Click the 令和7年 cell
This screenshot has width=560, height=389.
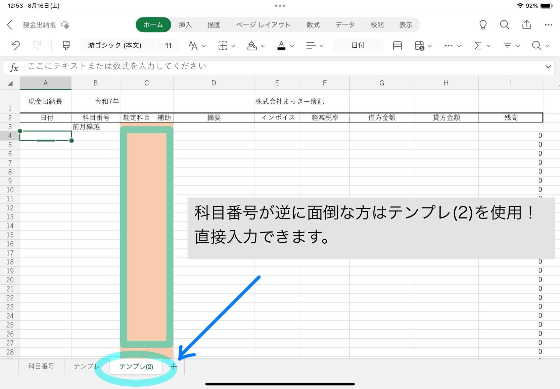click(x=96, y=101)
